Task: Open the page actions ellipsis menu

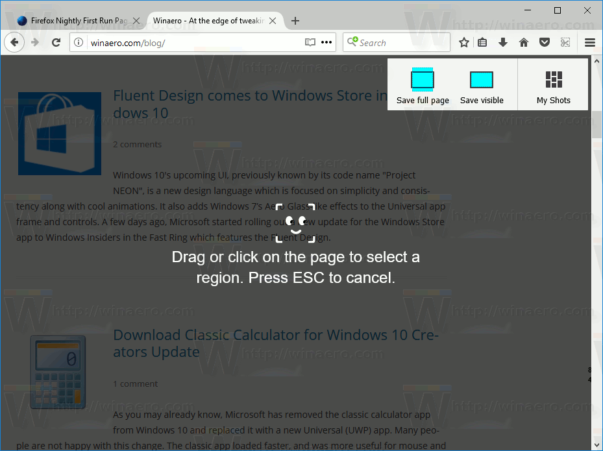Action: tap(325, 42)
